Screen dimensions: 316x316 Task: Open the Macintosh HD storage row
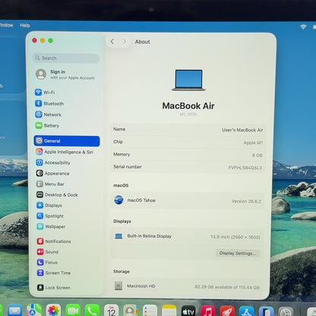[x=187, y=286]
